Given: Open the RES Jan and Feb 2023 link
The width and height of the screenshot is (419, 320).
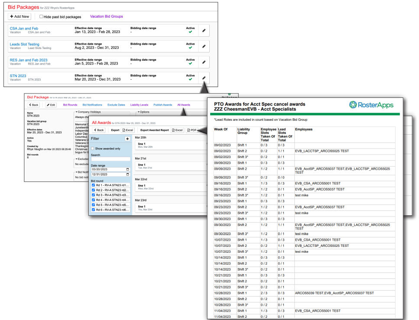Looking at the screenshot, I should pyautogui.click(x=29, y=60).
